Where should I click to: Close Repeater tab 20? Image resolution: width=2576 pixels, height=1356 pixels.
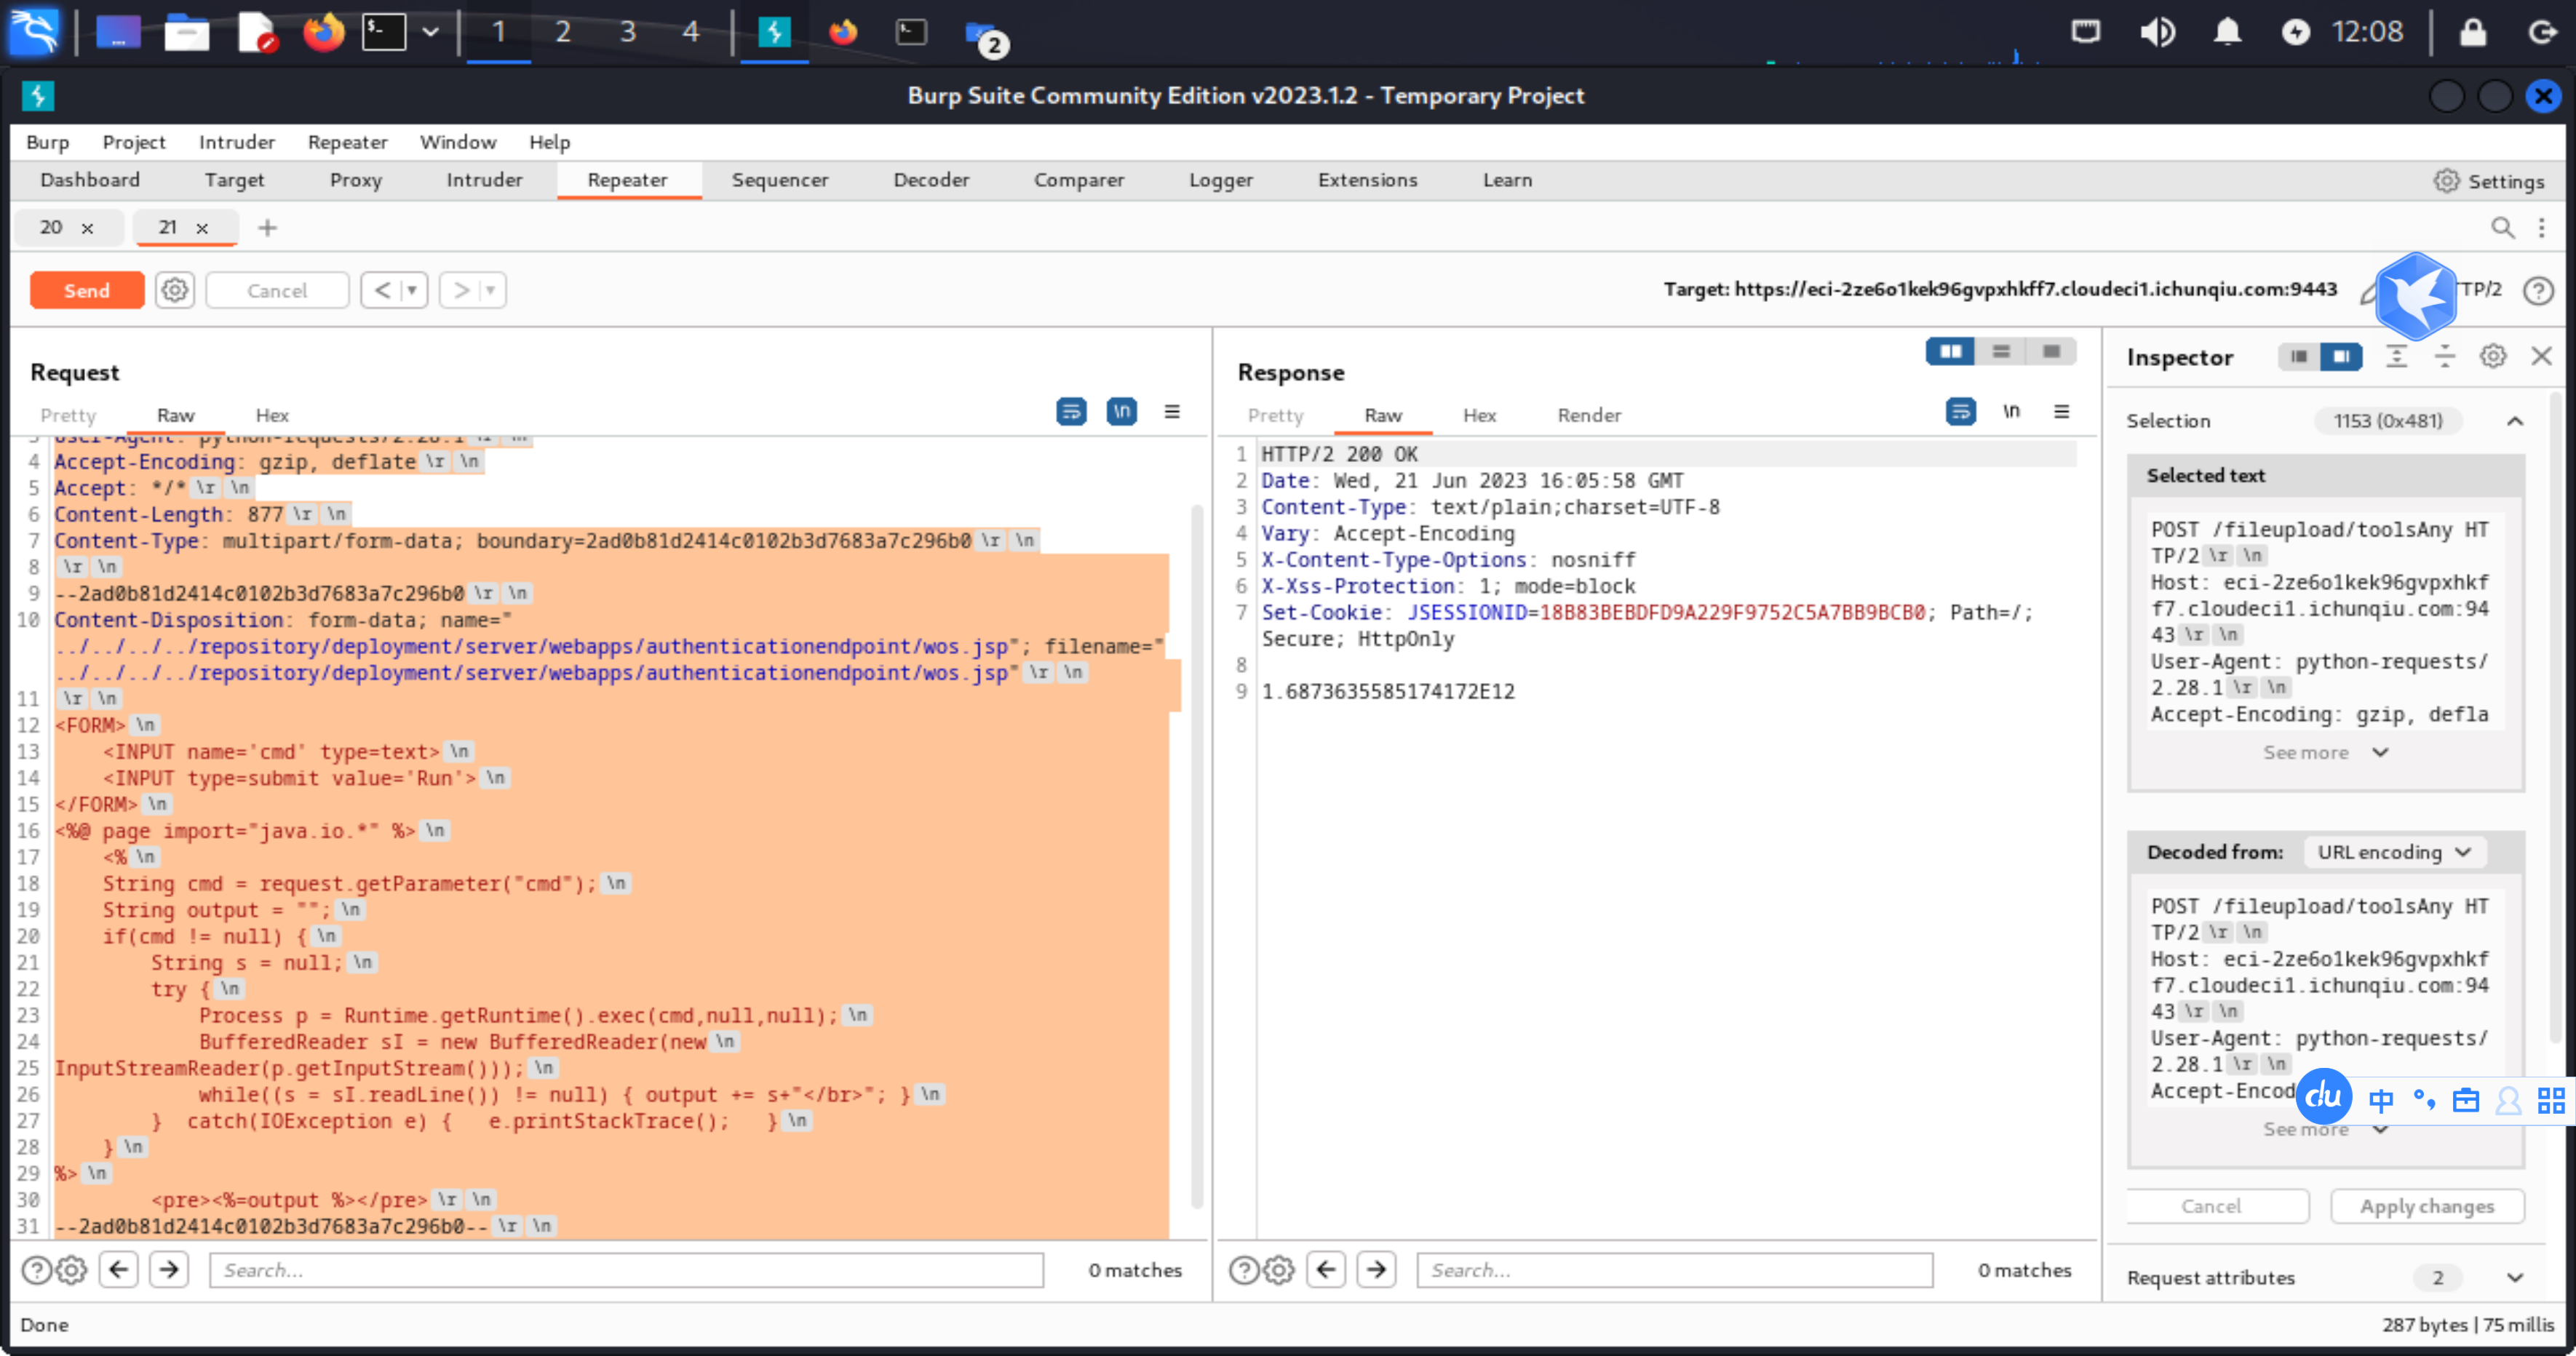pos(87,228)
